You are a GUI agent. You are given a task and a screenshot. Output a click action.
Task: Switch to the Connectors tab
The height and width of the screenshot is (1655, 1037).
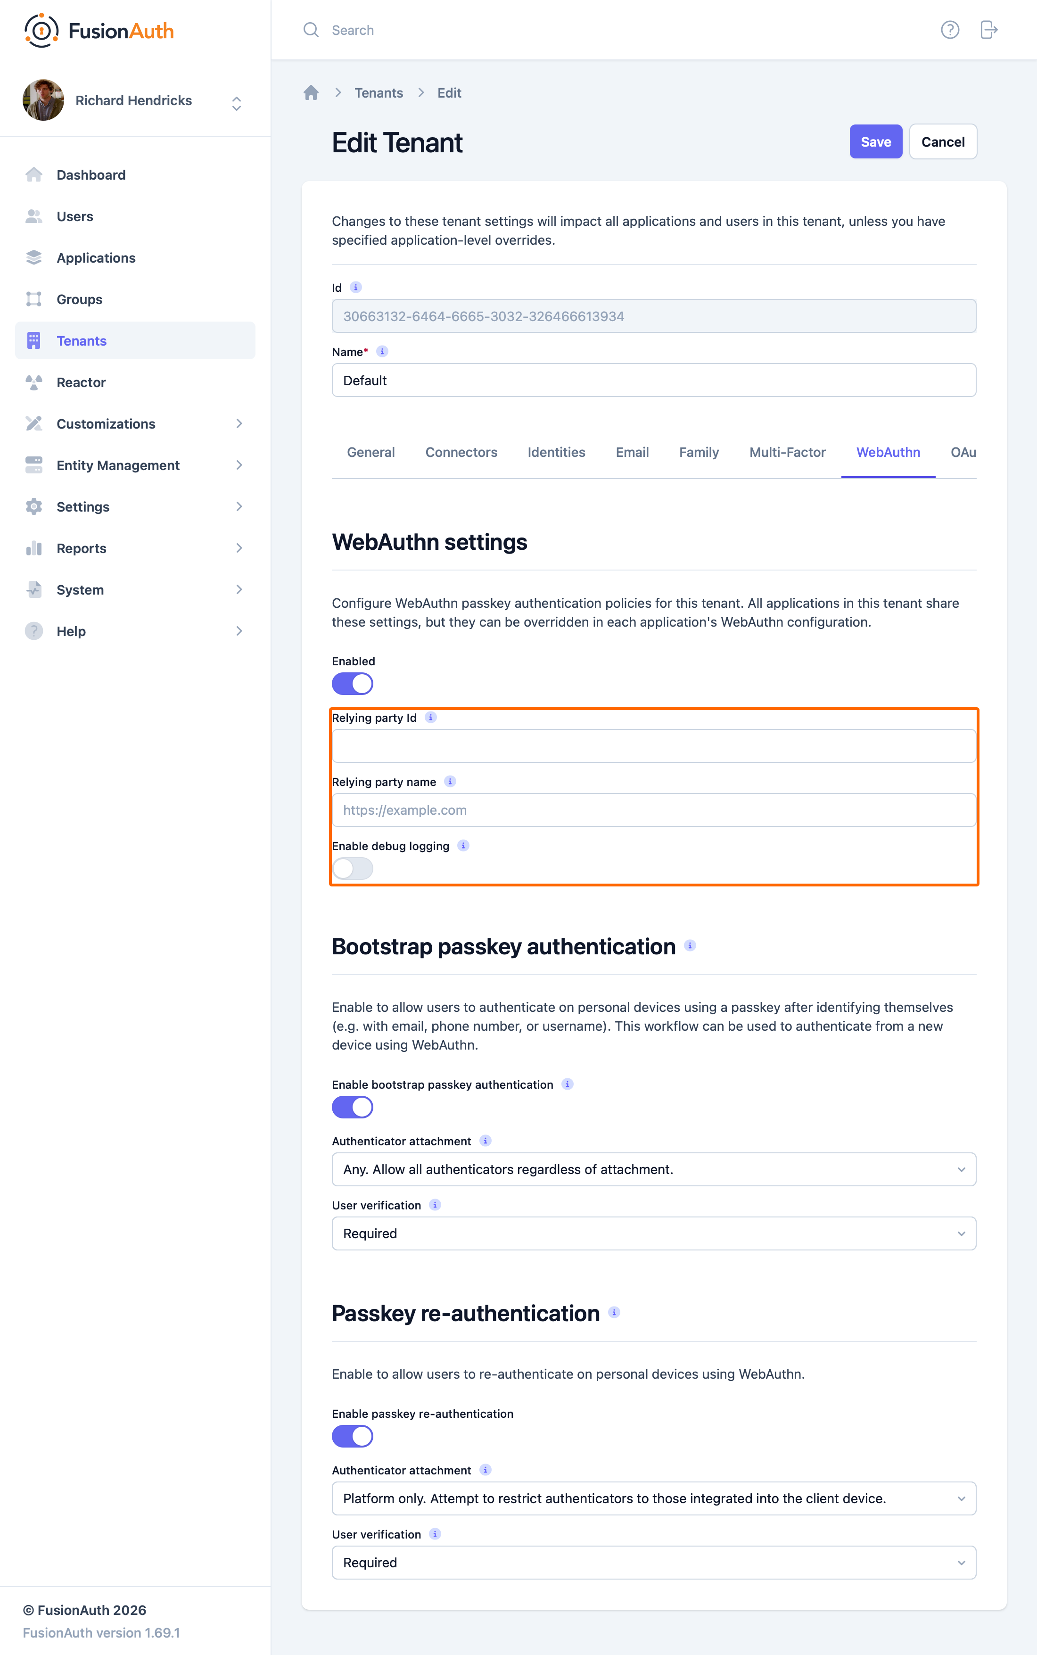461,452
